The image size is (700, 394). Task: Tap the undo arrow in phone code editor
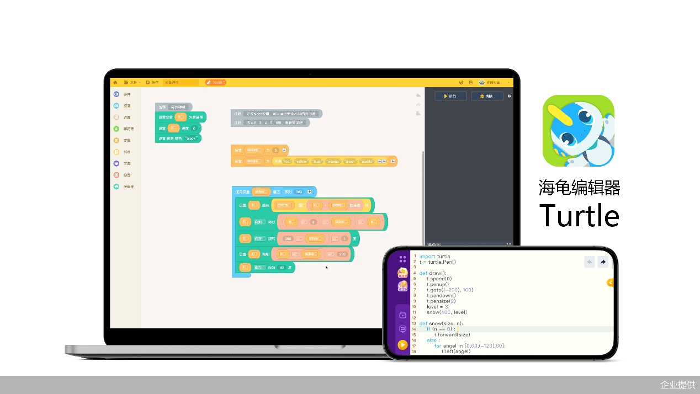pyautogui.click(x=590, y=262)
